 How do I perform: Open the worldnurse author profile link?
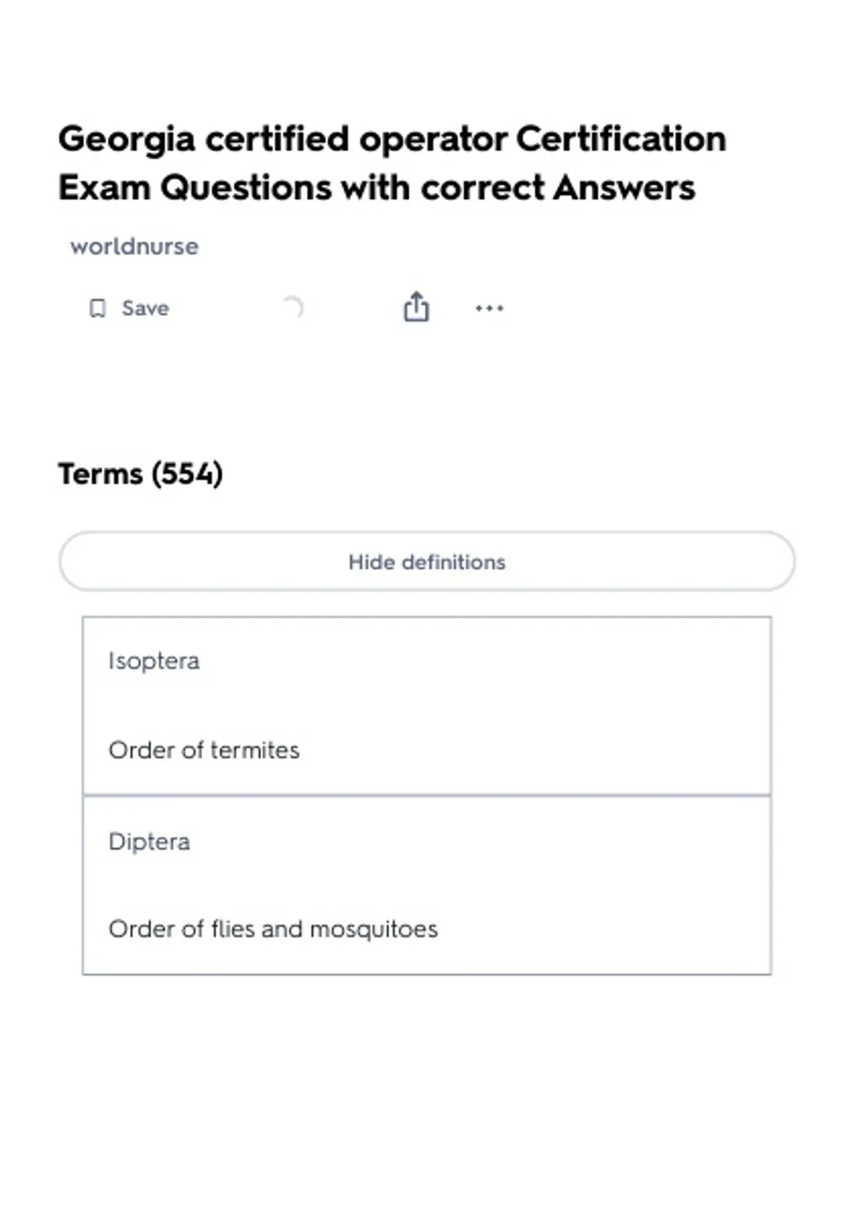(x=135, y=246)
